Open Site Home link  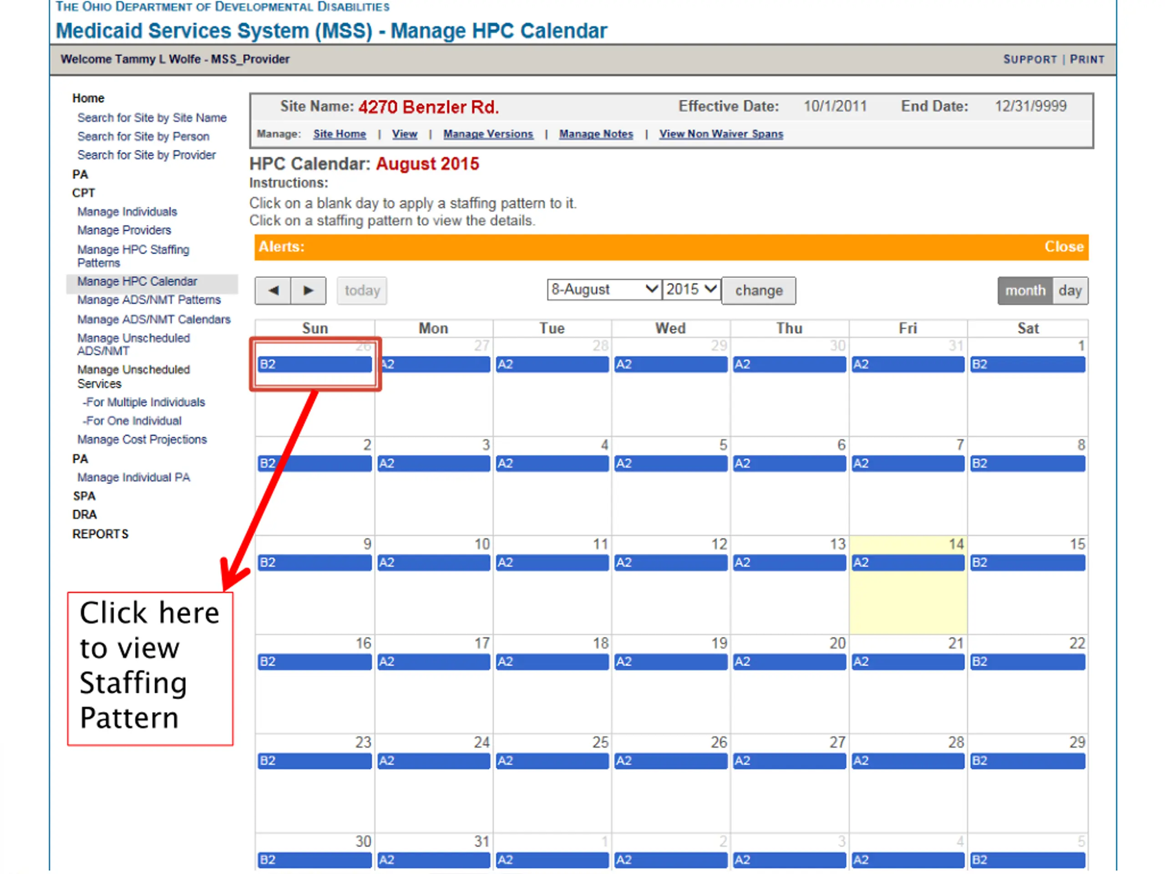point(339,134)
